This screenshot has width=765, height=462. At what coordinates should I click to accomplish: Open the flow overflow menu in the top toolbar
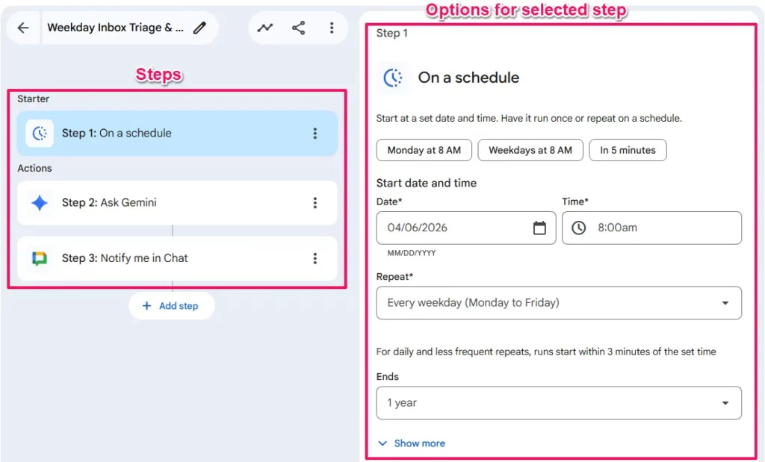[332, 27]
